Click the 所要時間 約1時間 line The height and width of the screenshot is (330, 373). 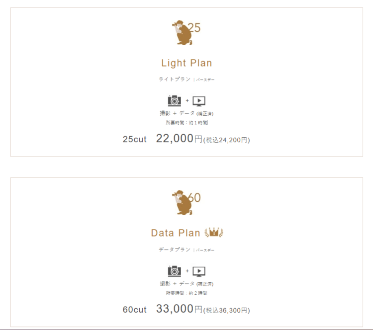point(186,123)
